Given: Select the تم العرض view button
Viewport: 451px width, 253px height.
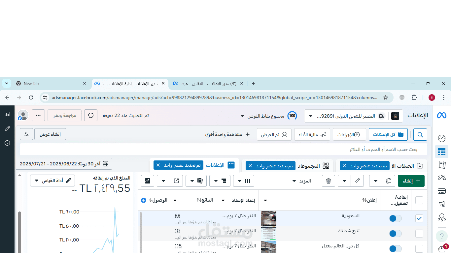Looking at the screenshot, I should click(274, 134).
